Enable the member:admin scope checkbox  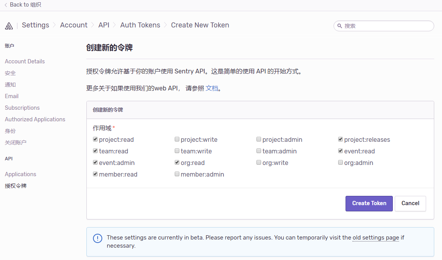(177, 174)
